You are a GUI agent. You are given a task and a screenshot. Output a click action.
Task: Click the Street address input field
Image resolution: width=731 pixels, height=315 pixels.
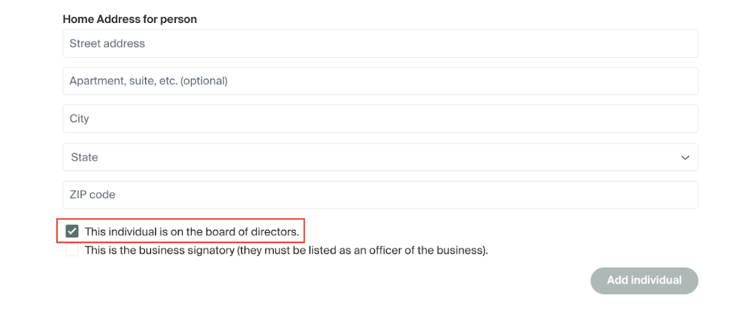tap(380, 44)
